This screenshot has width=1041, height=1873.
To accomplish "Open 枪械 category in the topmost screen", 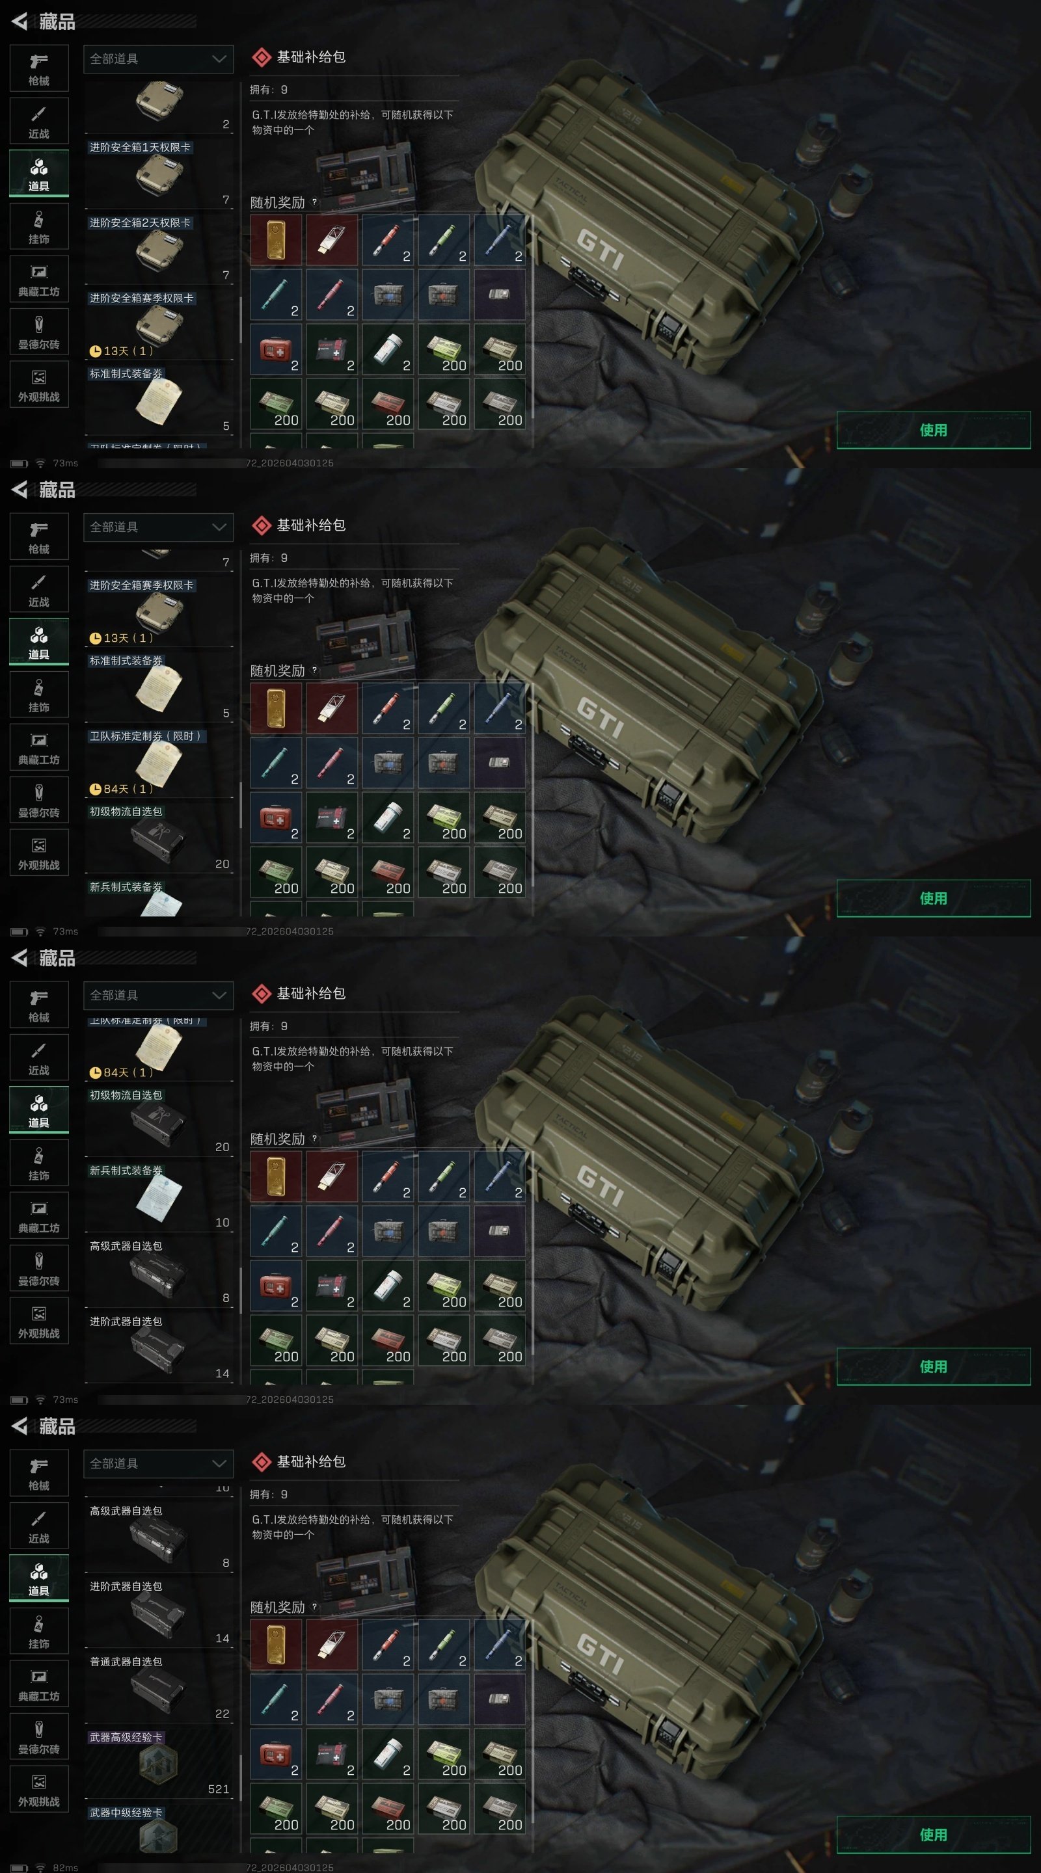I will 39,68.
